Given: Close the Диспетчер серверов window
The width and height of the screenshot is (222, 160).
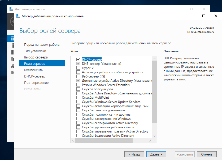Looking at the screenshot, I should (204, 9).
